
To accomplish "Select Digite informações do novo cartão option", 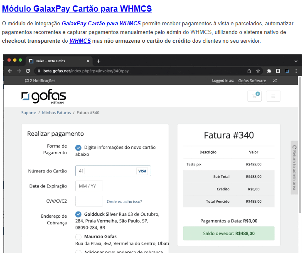I will click(78, 148).
